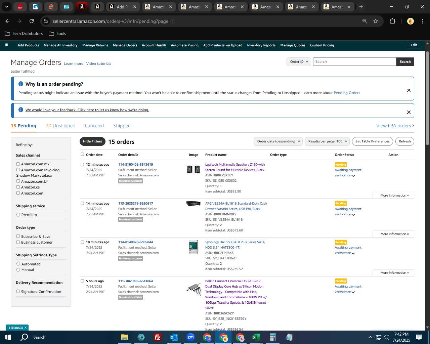Check the Amazon.com.mx sales channel
Screen dimensions: 430x344
pos(18,164)
